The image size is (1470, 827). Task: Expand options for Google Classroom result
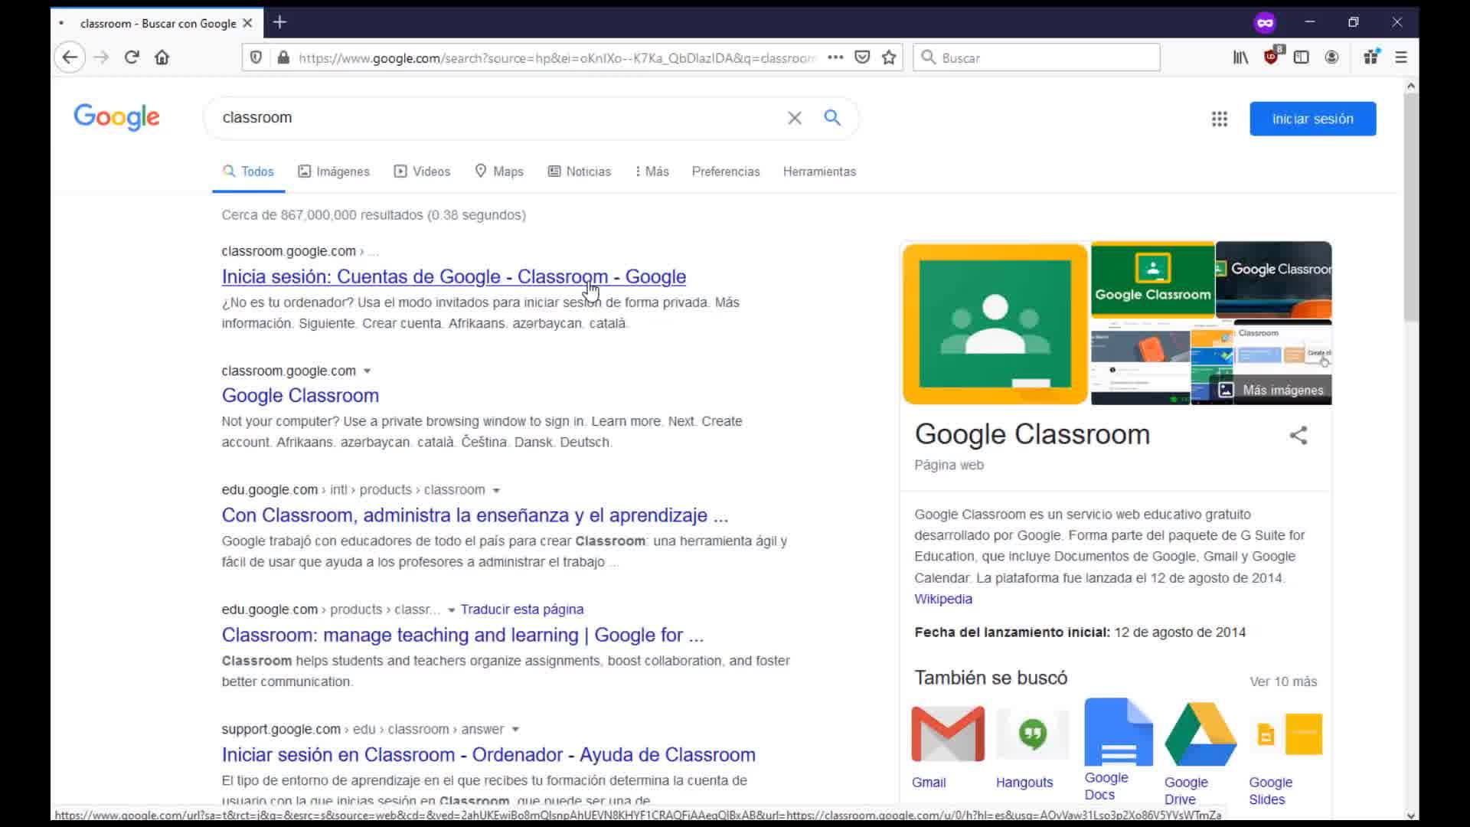(367, 371)
